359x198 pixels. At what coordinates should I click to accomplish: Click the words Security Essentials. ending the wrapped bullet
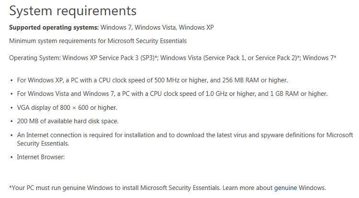click(x=43, y=144)
